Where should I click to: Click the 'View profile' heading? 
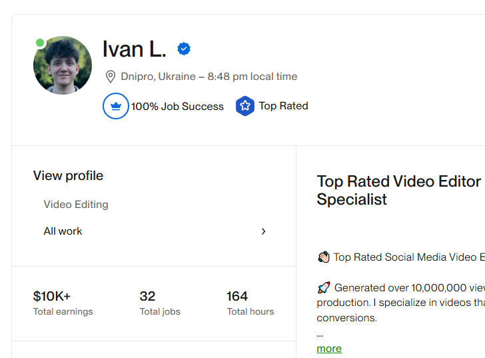tap(68, 176)
